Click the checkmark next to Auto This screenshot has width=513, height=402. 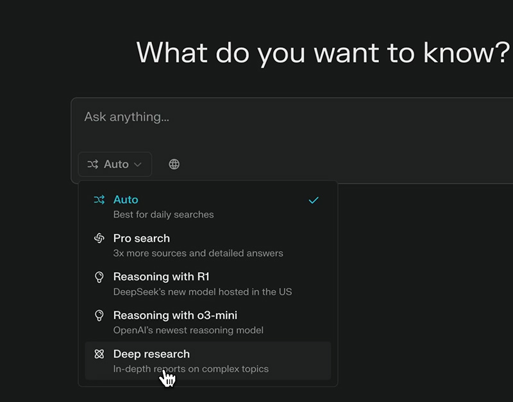314,200
